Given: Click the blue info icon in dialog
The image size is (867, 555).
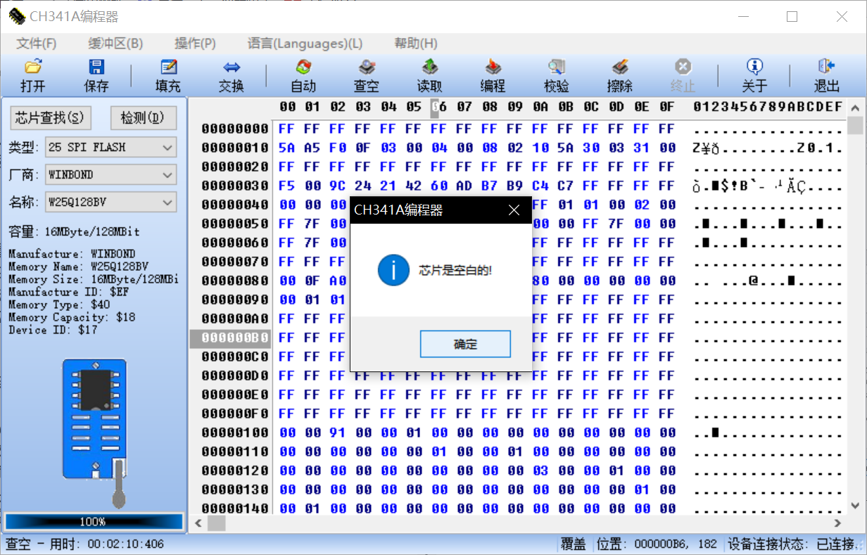Looking at the screenshot, I should point(393,270).
